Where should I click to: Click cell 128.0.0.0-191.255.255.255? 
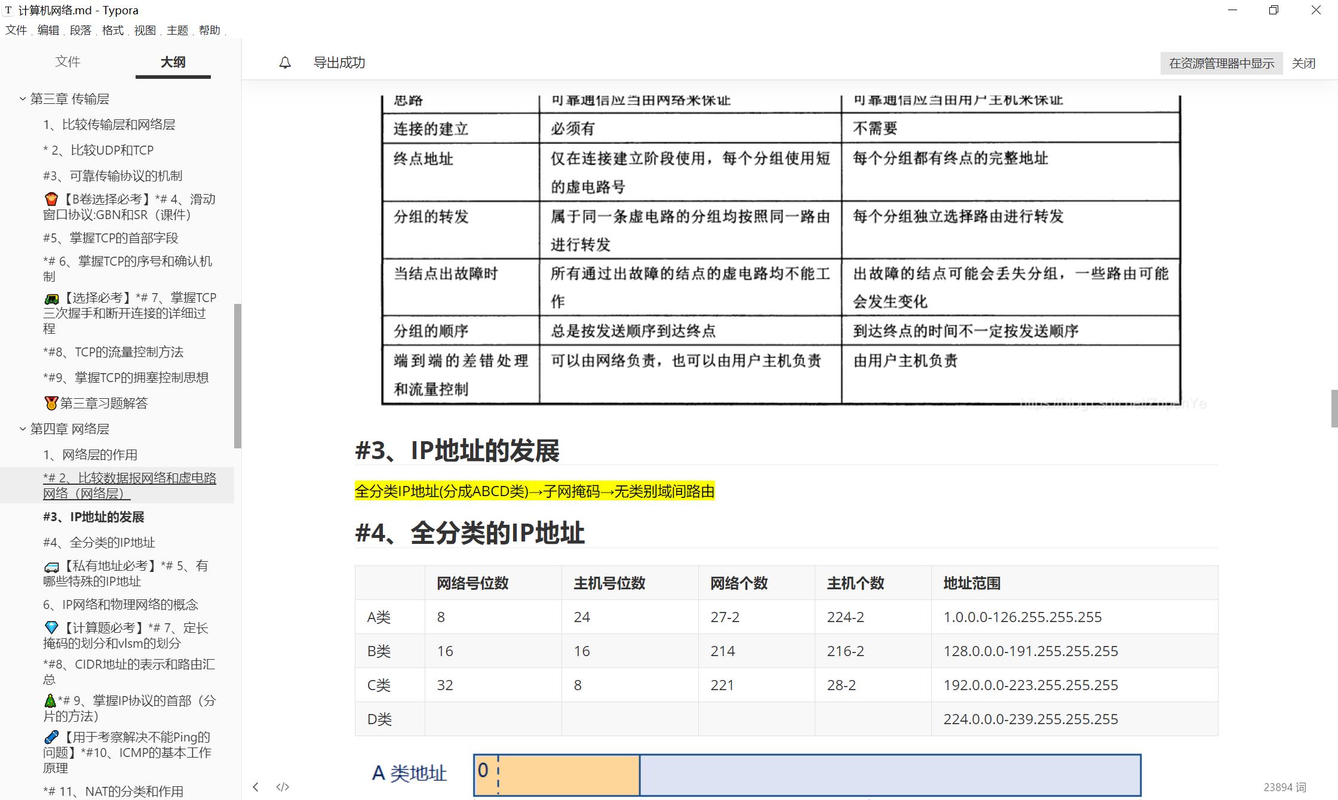1075,651
